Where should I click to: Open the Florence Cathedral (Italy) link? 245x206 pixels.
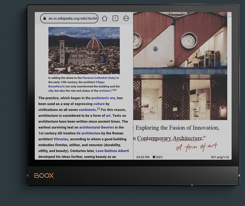[99, 78]
